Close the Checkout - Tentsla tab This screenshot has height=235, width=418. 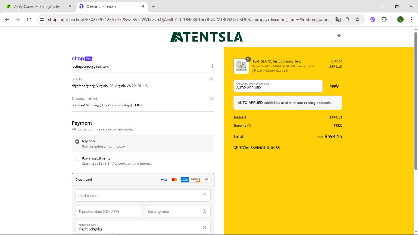click(x=143, y=6)
